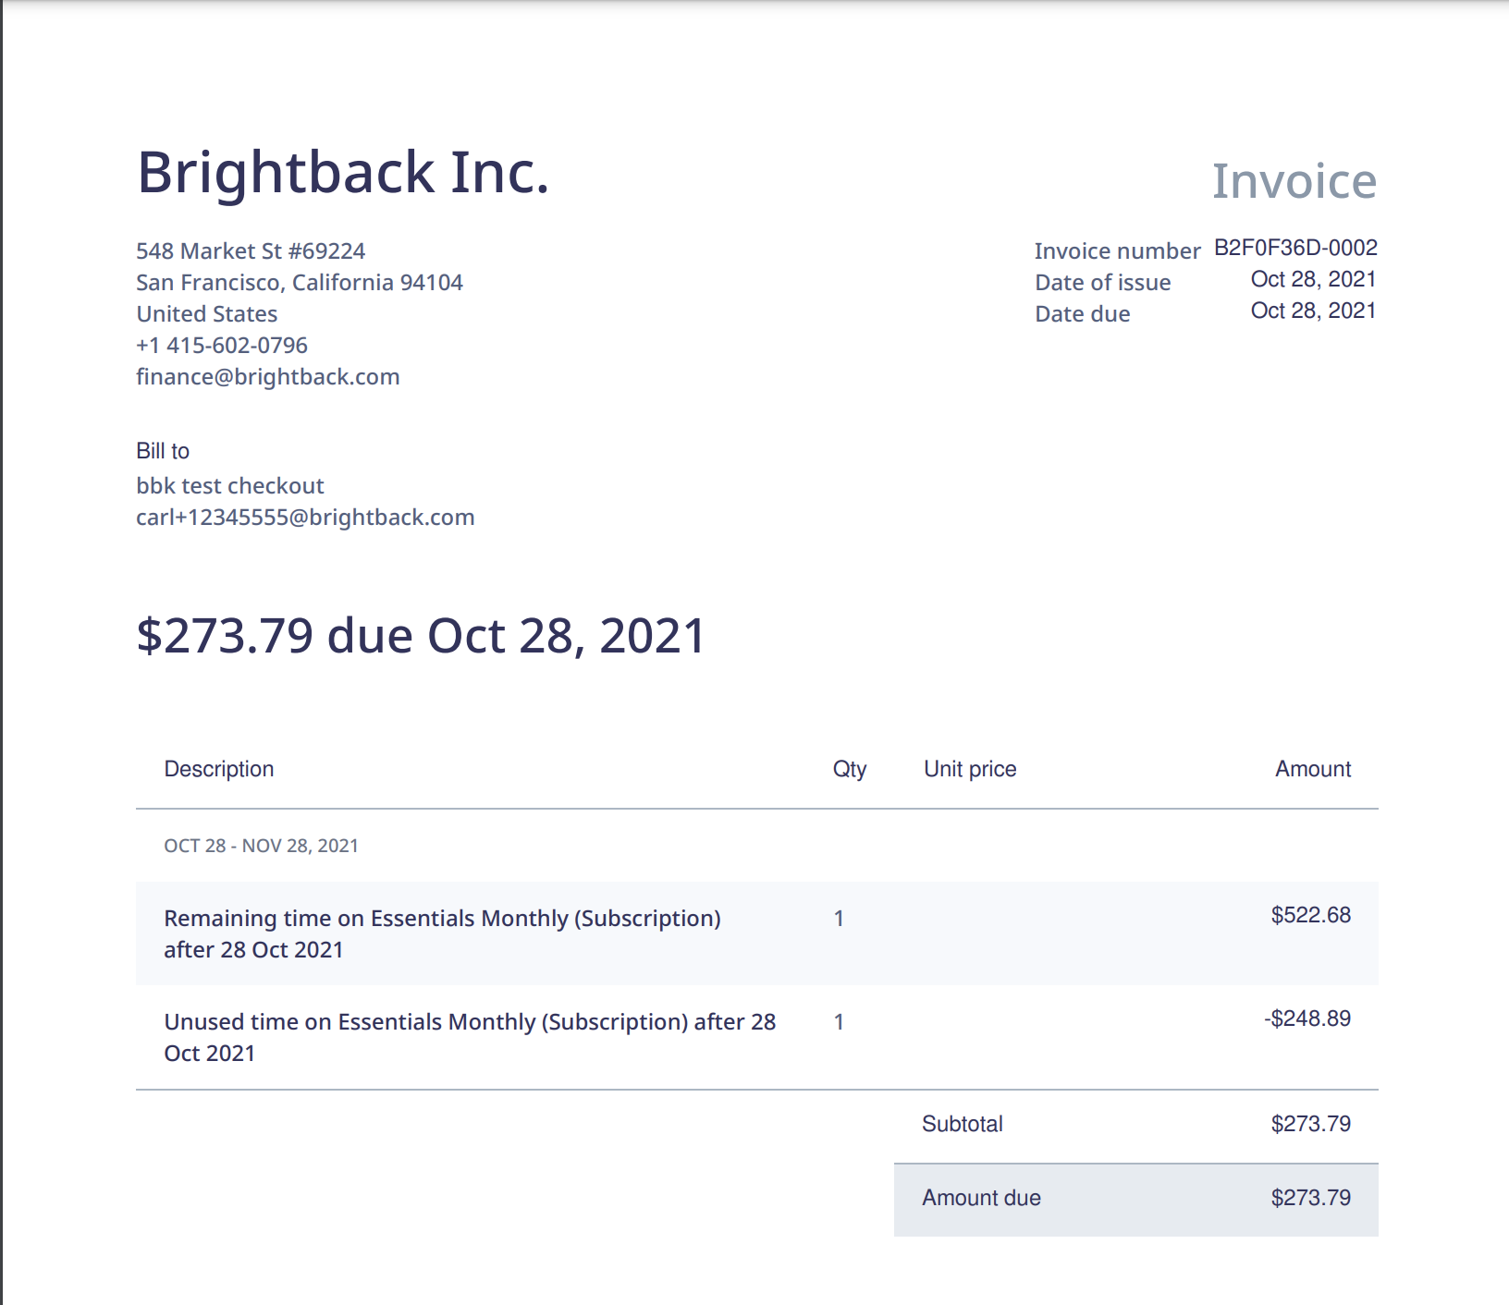Click the $273.79 due Oct 28 heading
This screenshot has height=1305, width=1509.
pyautogui.click(x=421, y=636)
